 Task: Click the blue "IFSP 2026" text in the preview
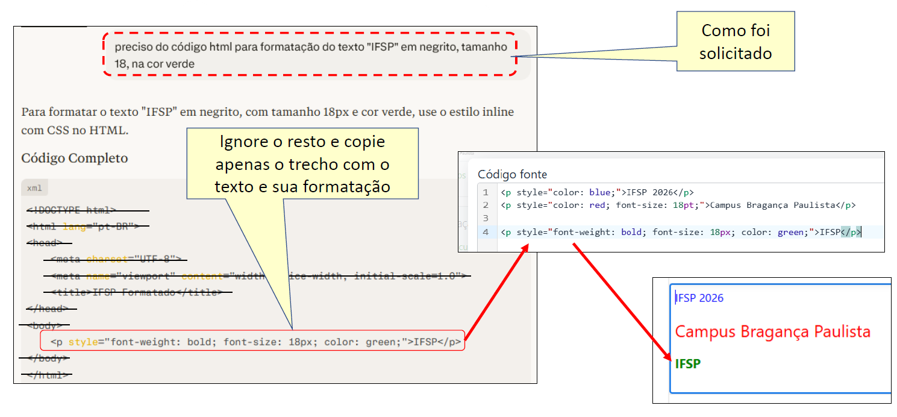coord(699,298)
